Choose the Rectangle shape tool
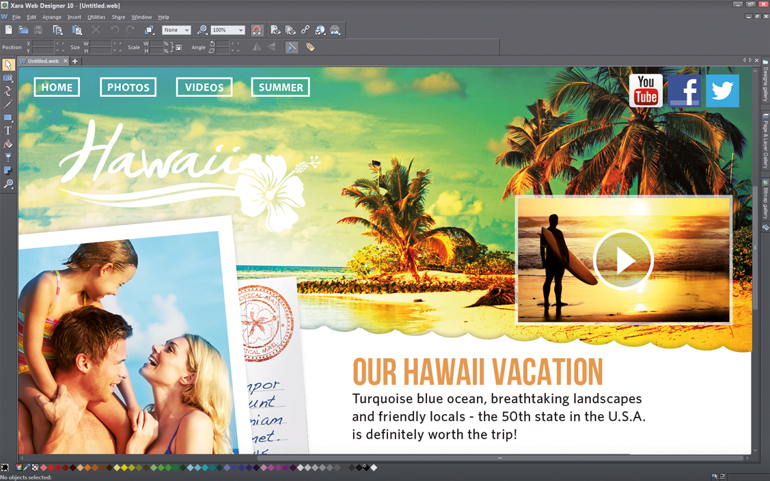 (8, 118)
